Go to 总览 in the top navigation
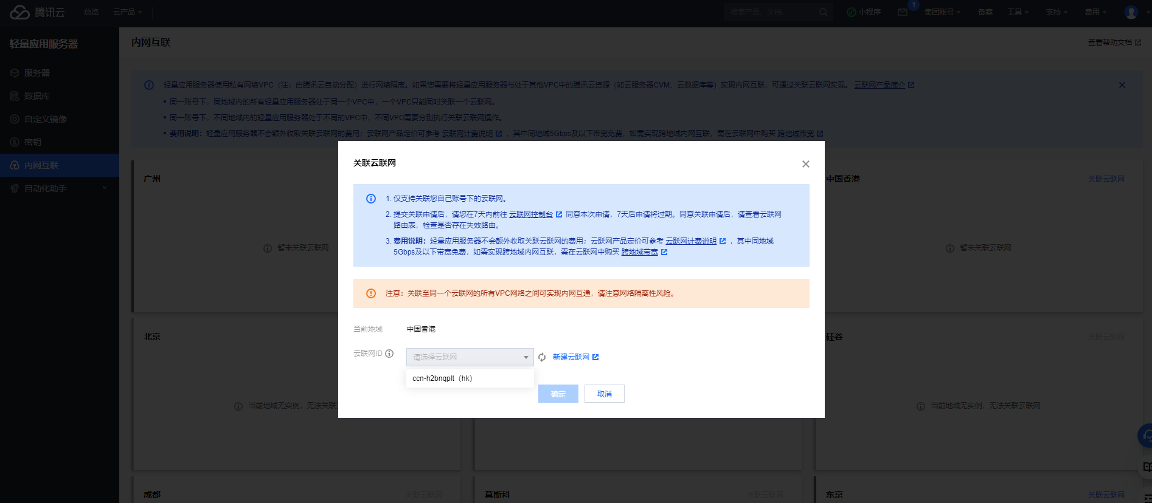This screenshot has height=503, width=1152. point(91,12)
